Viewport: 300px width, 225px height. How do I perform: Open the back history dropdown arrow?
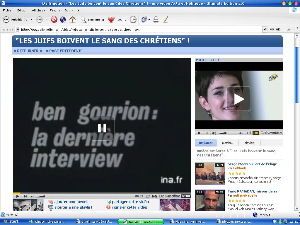tap(31, 20)
